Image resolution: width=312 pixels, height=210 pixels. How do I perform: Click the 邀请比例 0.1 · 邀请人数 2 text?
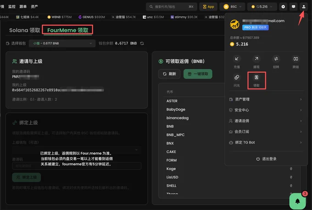34,99
